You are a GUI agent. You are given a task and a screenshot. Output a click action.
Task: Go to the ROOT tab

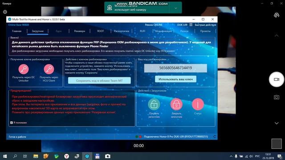pyautogui.click(x=100, y=31)
